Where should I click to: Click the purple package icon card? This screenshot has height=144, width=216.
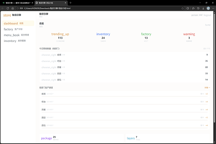[x=46, y=138]
